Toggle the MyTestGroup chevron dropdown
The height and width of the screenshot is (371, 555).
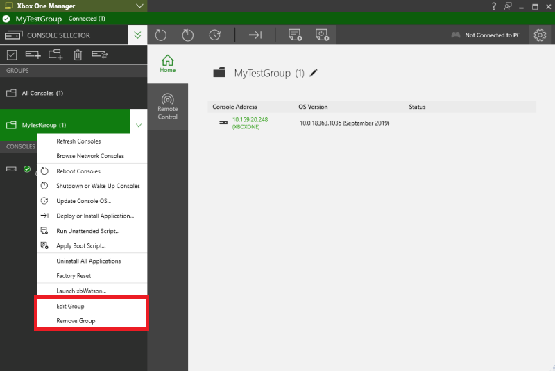point(139,125)
